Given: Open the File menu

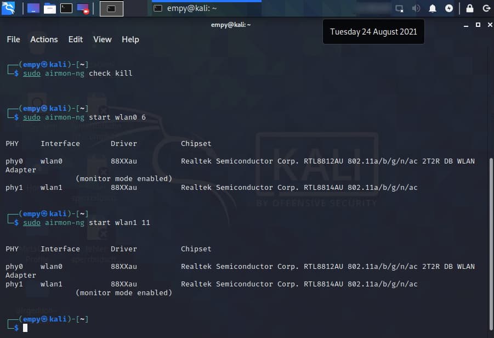Looking at the screenshot, I should 13,40.
